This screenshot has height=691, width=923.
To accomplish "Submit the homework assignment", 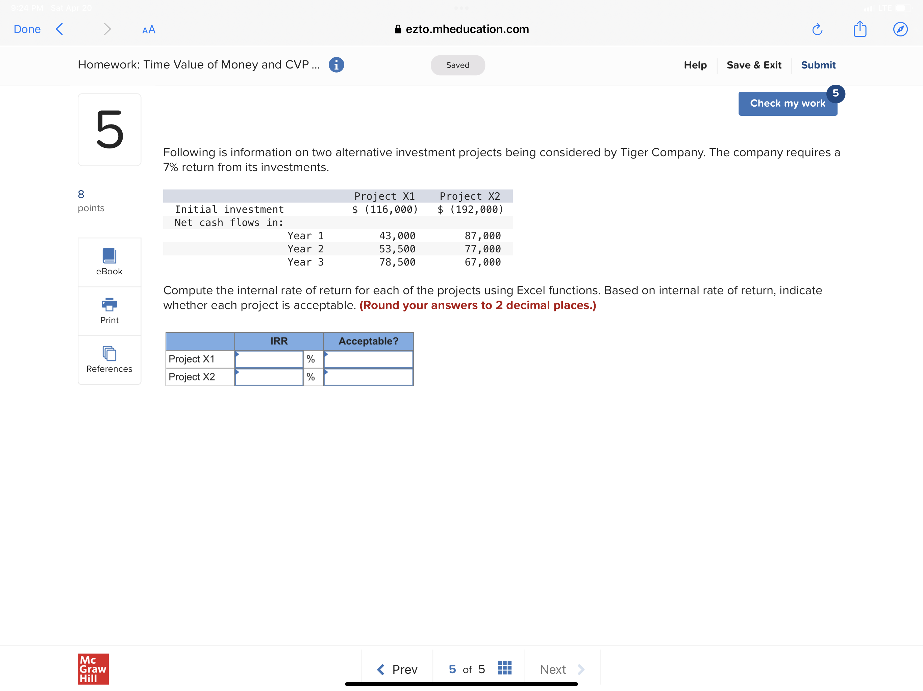I will [818, 65].
